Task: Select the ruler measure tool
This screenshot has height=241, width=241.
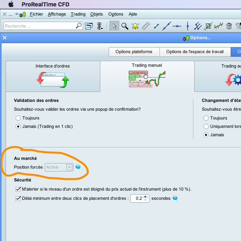Action: click(146, 26)
